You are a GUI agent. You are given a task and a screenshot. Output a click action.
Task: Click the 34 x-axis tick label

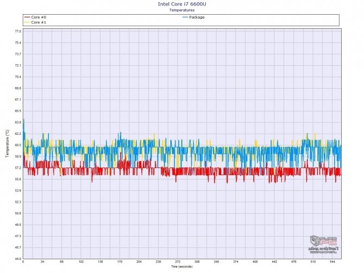tap(42, 262)
